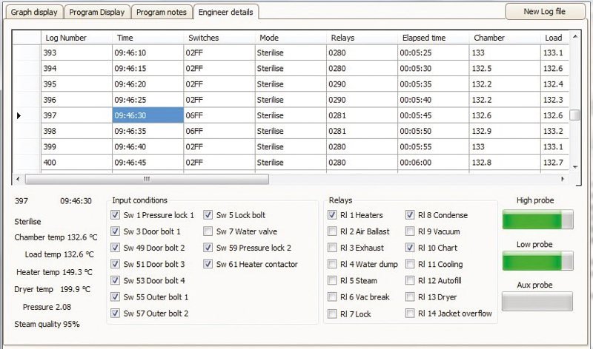Check Rl 3 Exhaust relay

[332, 248]
